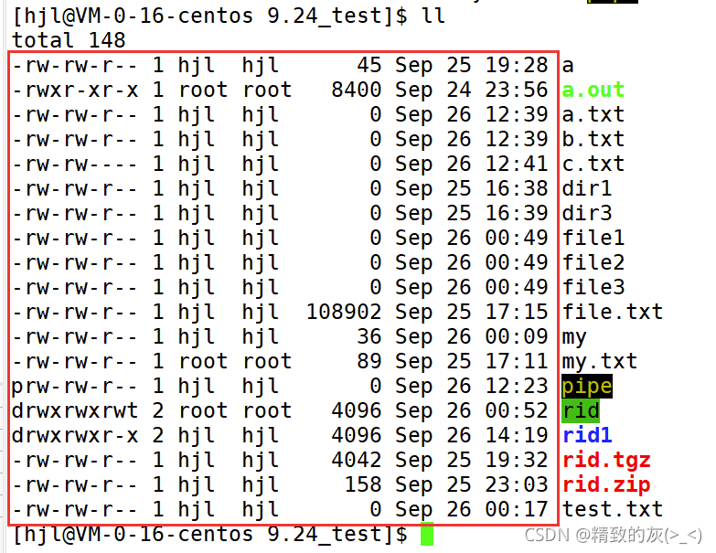This screenshot has height=553, width=716.
Task: Click the permissions drwxrwxr-x
Action: click(x=75, y=435)
